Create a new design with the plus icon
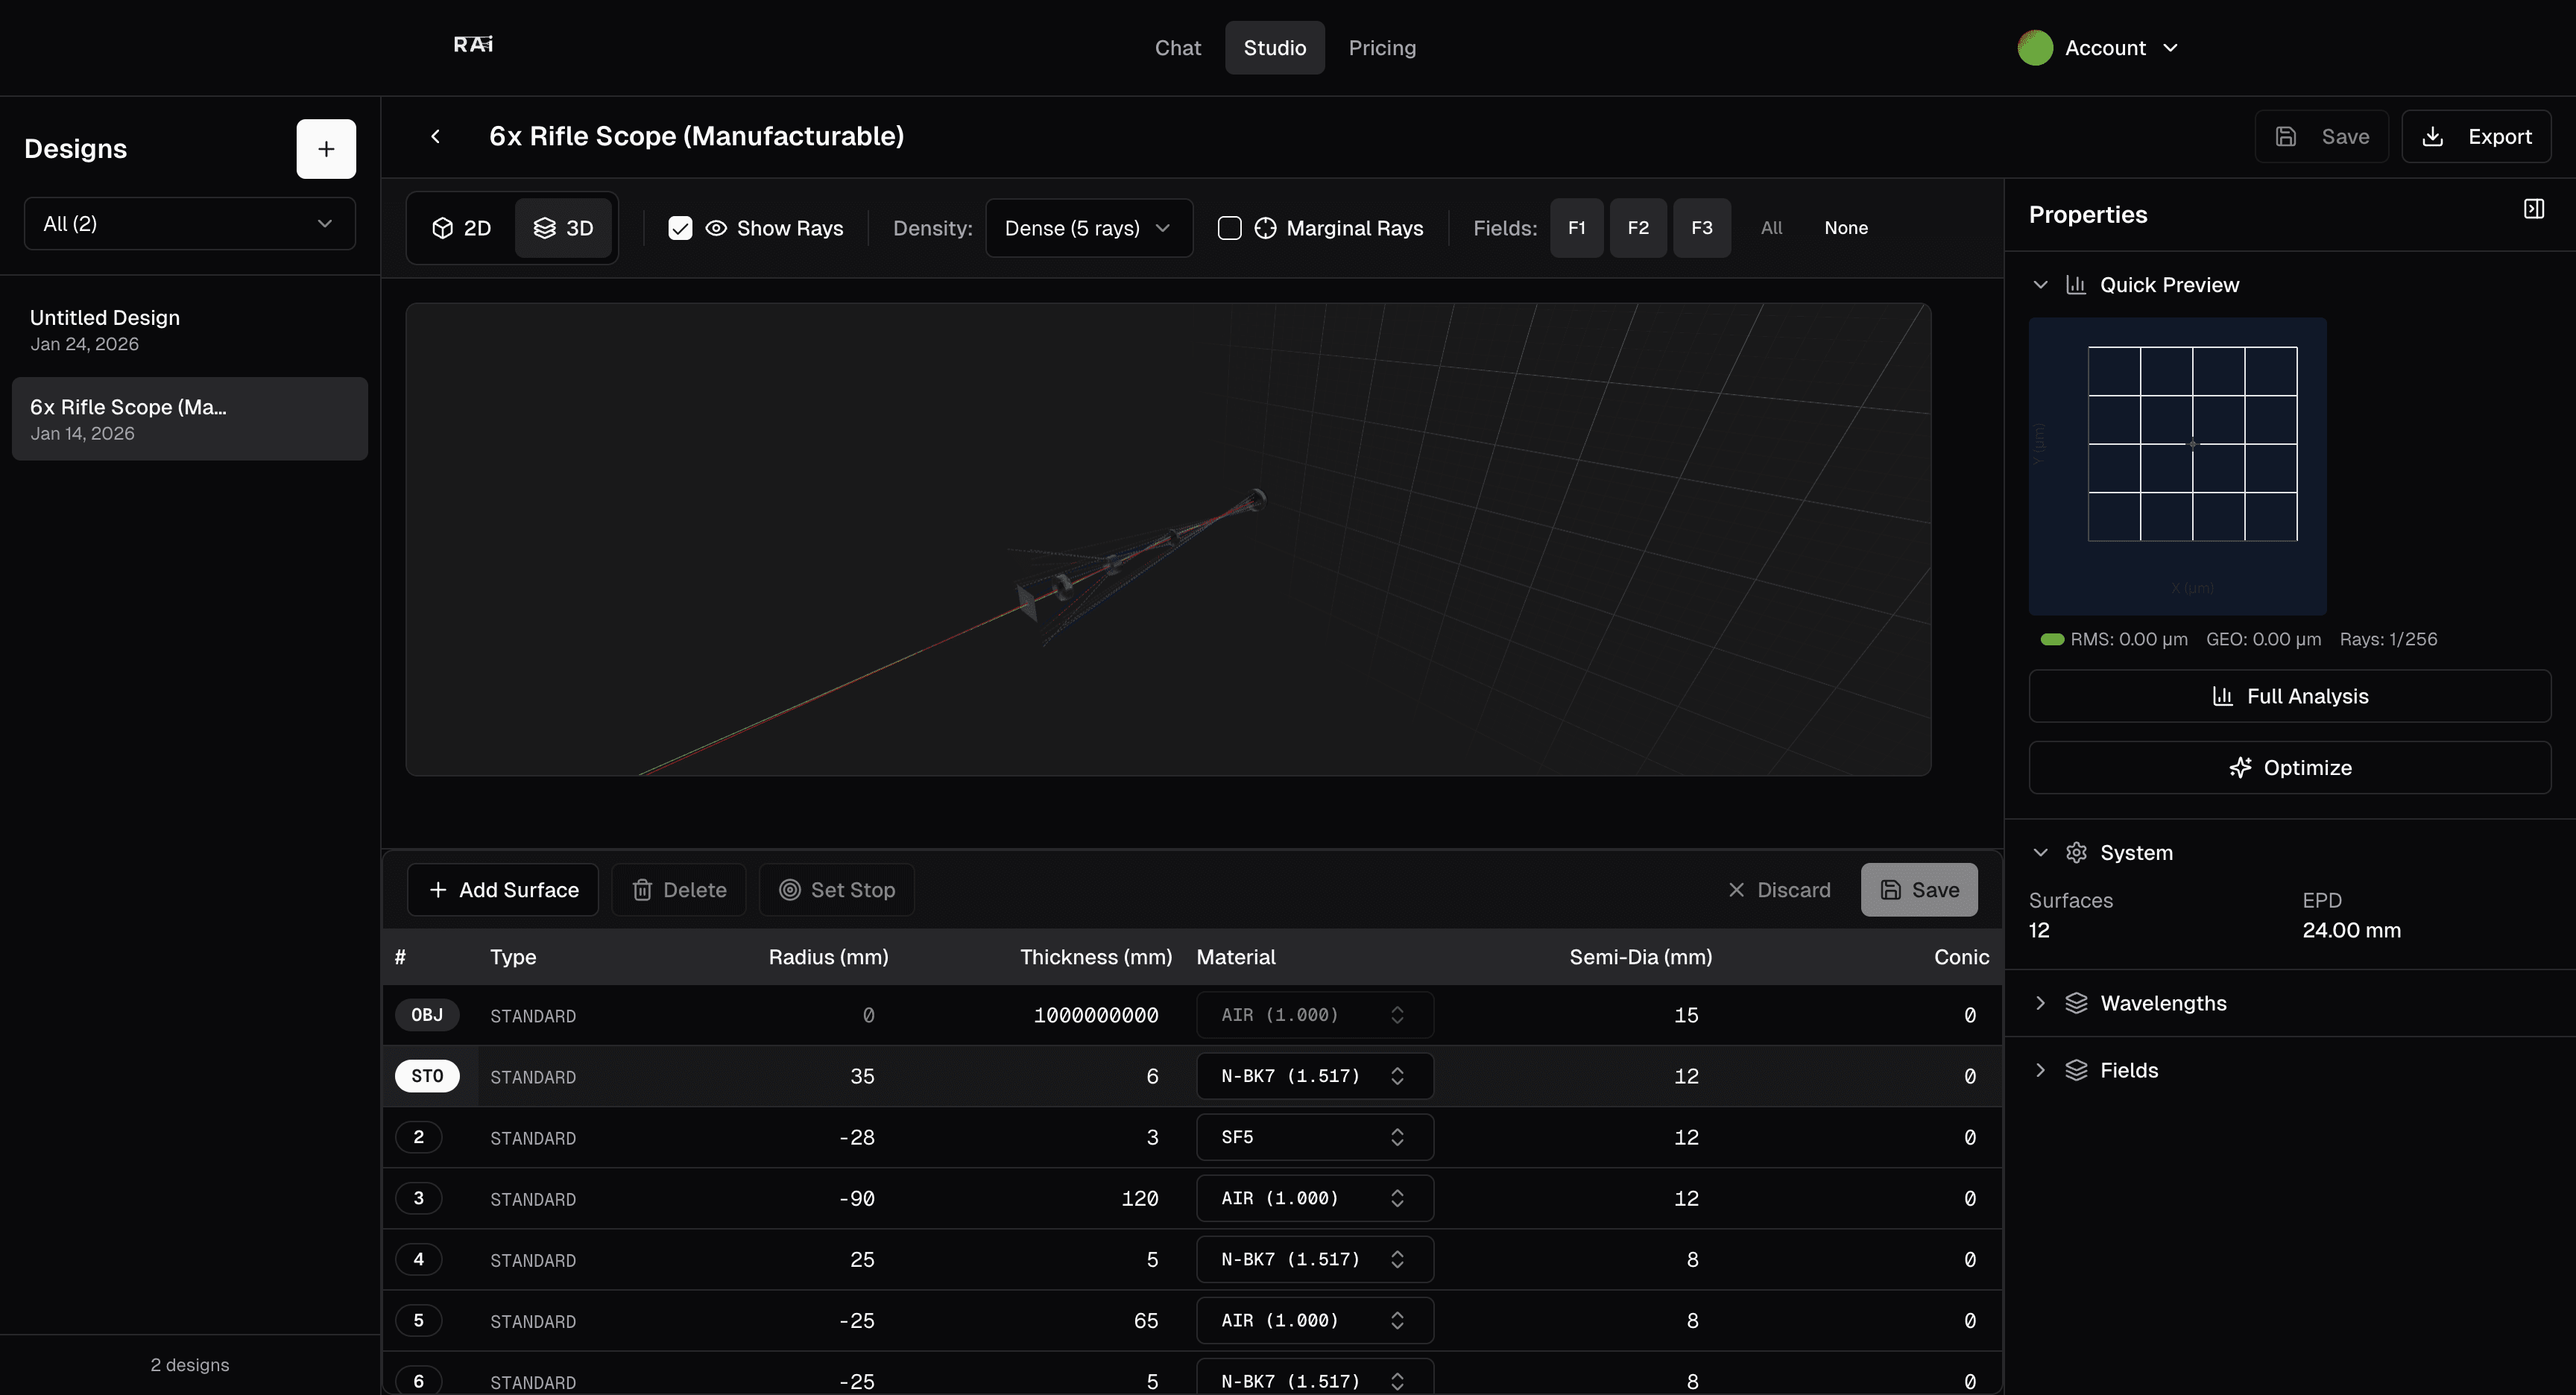The image size is (2576, 1395). coord(326,148)
